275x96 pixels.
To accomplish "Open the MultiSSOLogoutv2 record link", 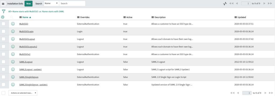I will pyautogui.click(x=28, y=47).
